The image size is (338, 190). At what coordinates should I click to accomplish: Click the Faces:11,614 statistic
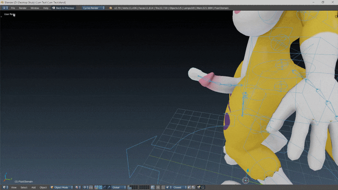[146, 8]
